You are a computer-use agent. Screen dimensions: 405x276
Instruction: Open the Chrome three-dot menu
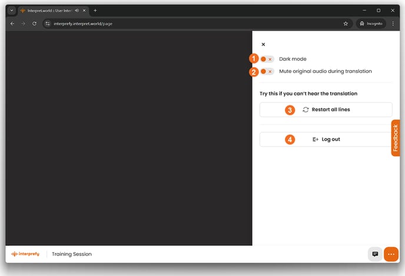pyautogui.click(x=393, y=24)
